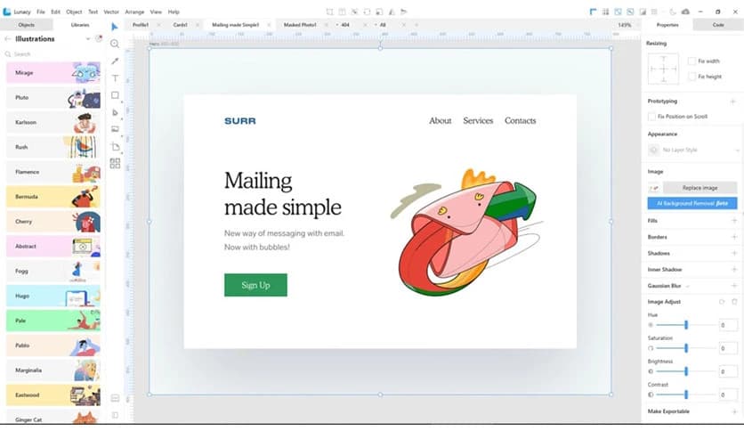
Task: Open the Components grid tool
Action: coord(115,164)
